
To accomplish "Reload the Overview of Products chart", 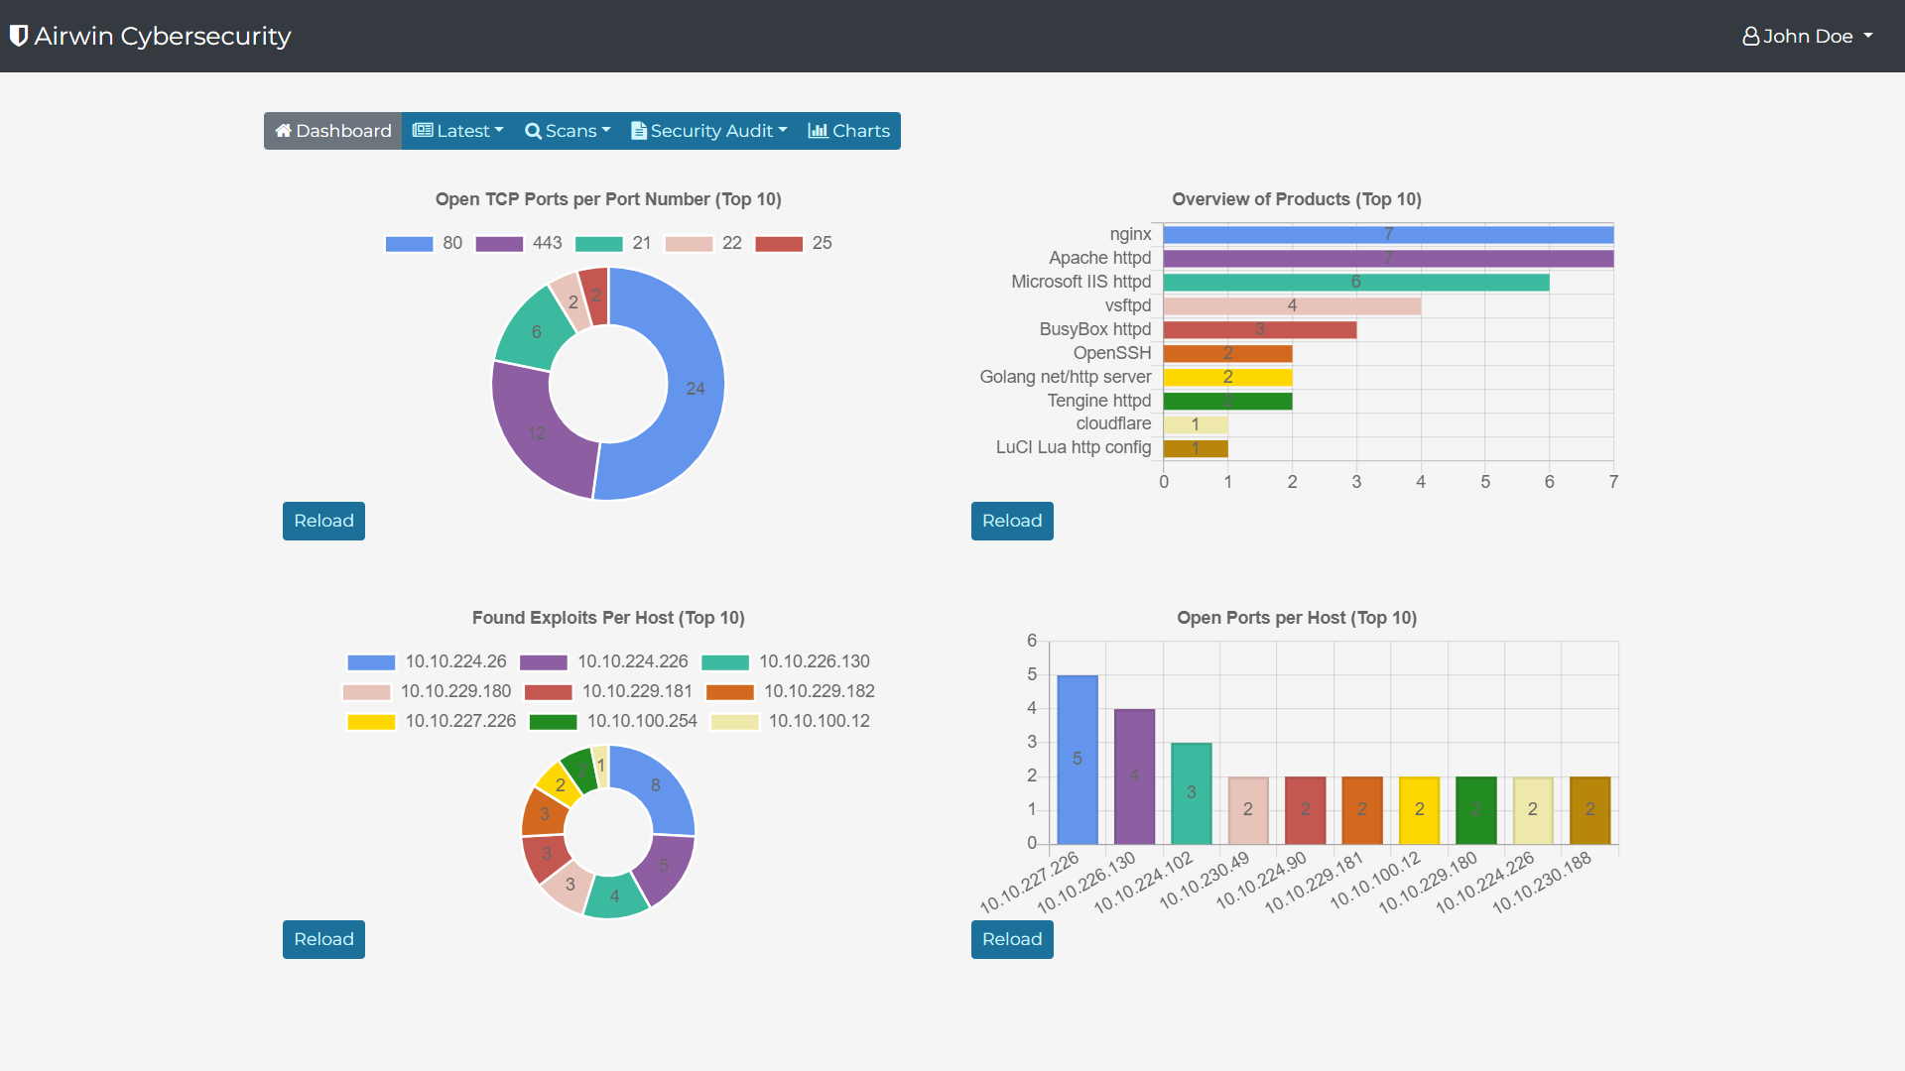I will (x=1012, y=521).
